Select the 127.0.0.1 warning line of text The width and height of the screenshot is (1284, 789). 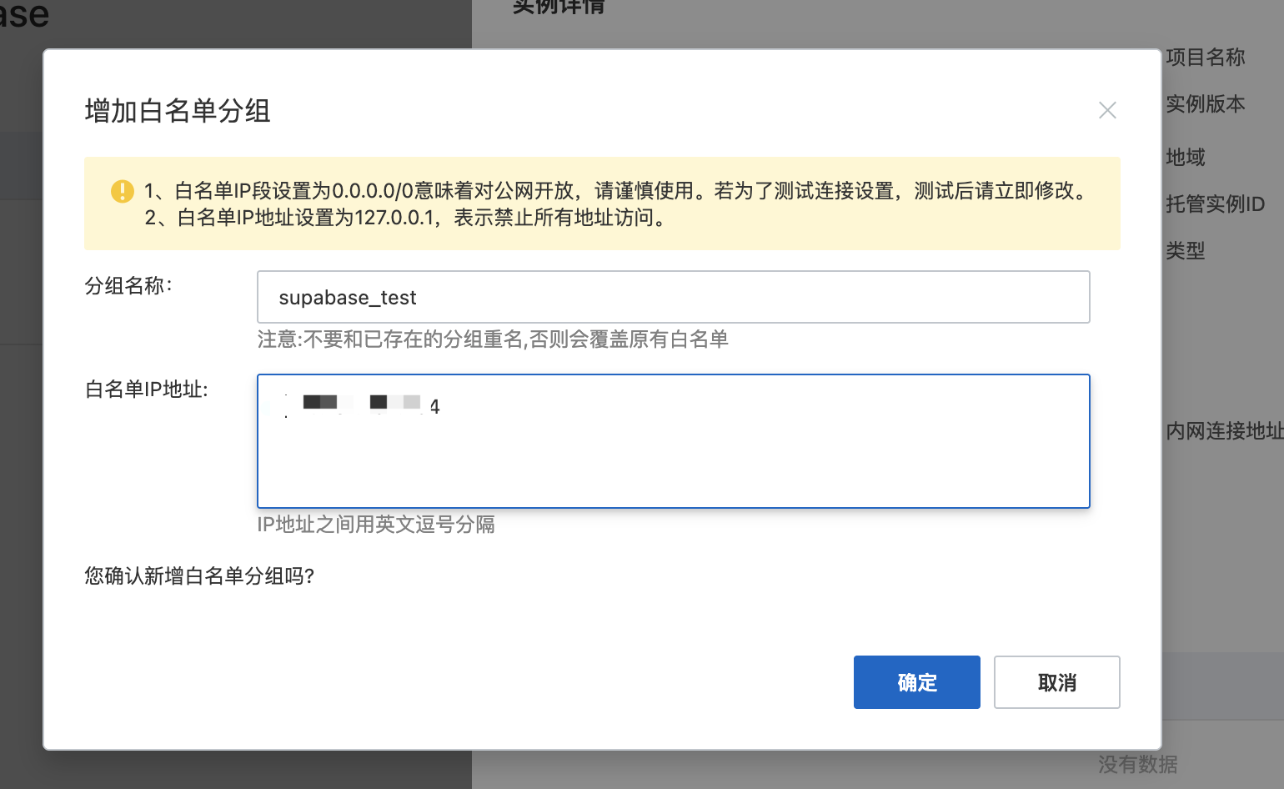pyautogui.click(x=407, y=218)
